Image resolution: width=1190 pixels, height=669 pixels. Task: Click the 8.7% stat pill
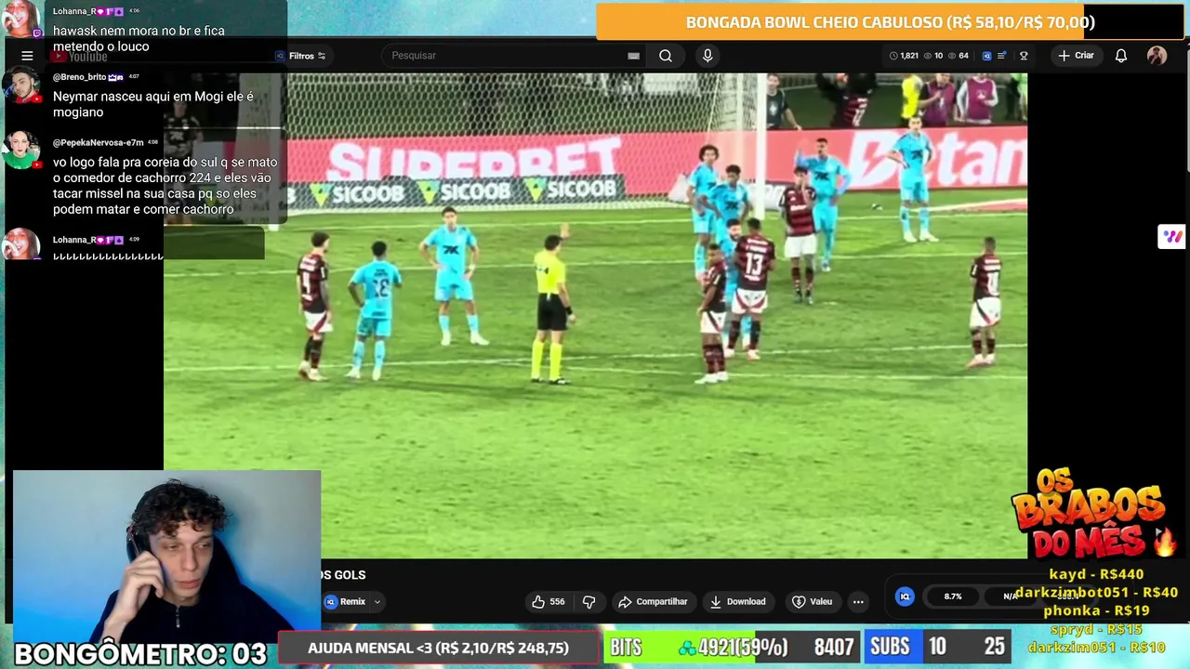tap(953, 597)
